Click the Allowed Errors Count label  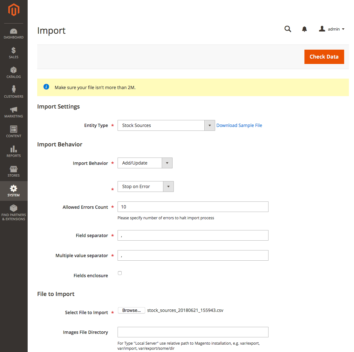point(85,207)
